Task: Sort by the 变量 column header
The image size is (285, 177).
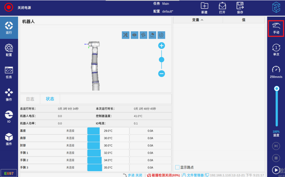Action: click(198, 20)
